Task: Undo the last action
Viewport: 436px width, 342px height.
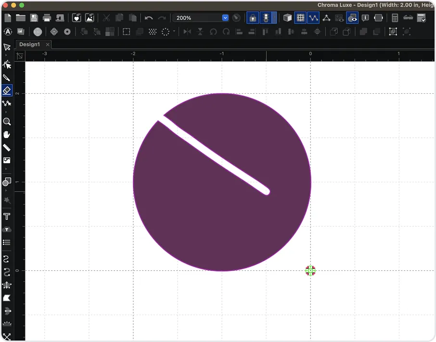Action: click(149, 18)
